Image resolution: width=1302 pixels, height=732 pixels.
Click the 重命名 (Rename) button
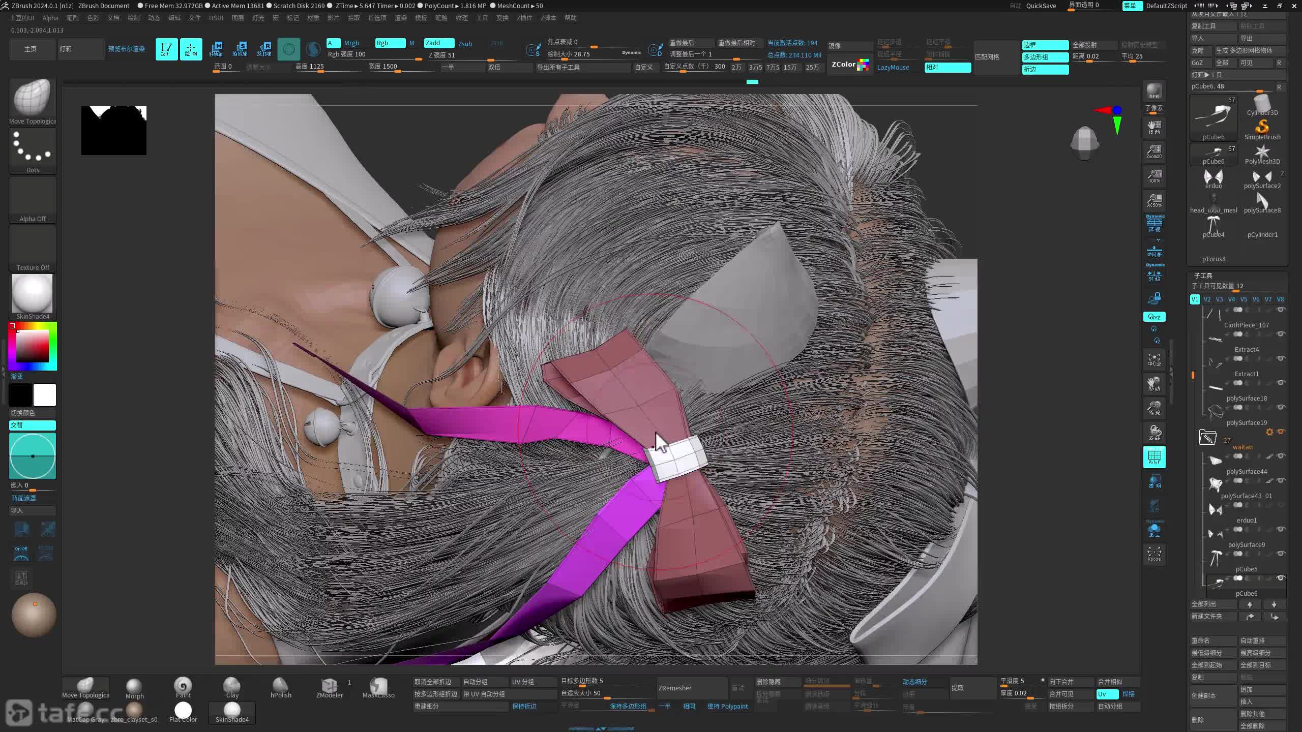click(1213, 640)
